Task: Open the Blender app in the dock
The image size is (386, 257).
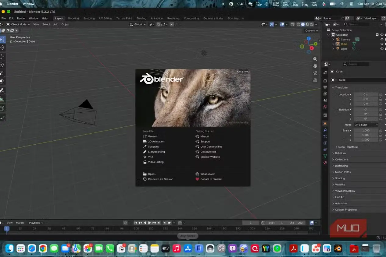Action: tap(338, 248)
